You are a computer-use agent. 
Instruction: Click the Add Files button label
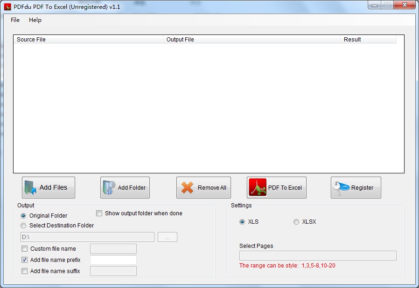pyautogui.click(x=53, y=187)
